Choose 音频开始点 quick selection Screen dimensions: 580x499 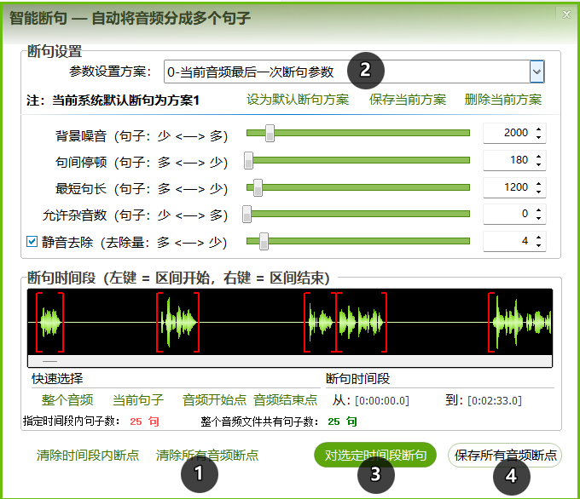[x=214, y=399]
